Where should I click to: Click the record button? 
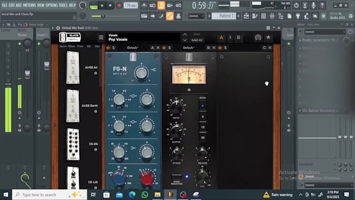(x=119, y=5)
